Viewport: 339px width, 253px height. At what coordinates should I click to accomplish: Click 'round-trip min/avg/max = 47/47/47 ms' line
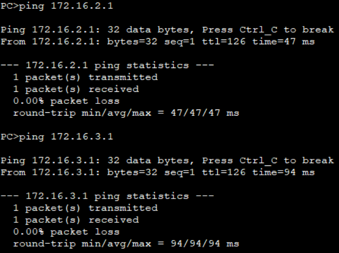[x=126, y=113]
